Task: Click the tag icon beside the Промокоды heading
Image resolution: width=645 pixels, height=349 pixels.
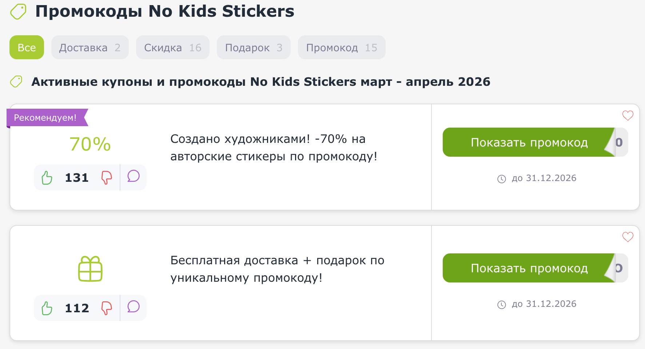Action: (x=18, y=12)
